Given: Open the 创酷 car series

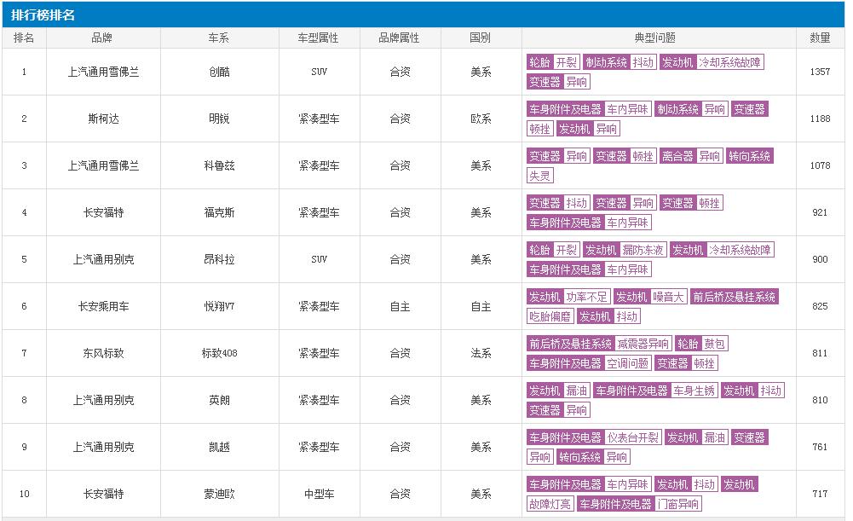Looking at the screenshot, I should tap(219, 72).
